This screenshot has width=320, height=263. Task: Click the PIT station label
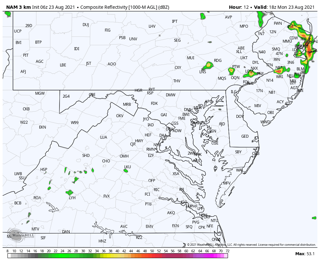(26, 55)
